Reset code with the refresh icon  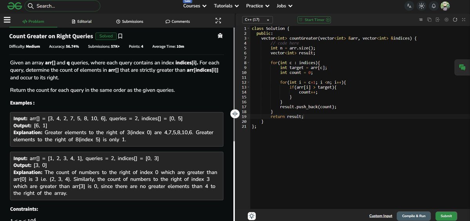pos(455,20)
